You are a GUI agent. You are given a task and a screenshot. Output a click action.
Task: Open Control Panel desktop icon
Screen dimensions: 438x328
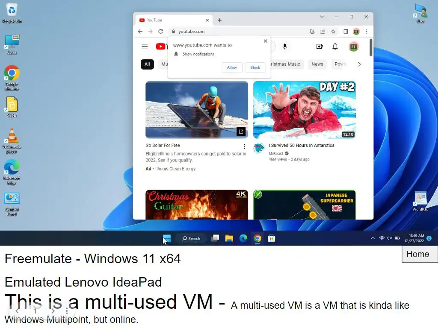pos(12,204)
